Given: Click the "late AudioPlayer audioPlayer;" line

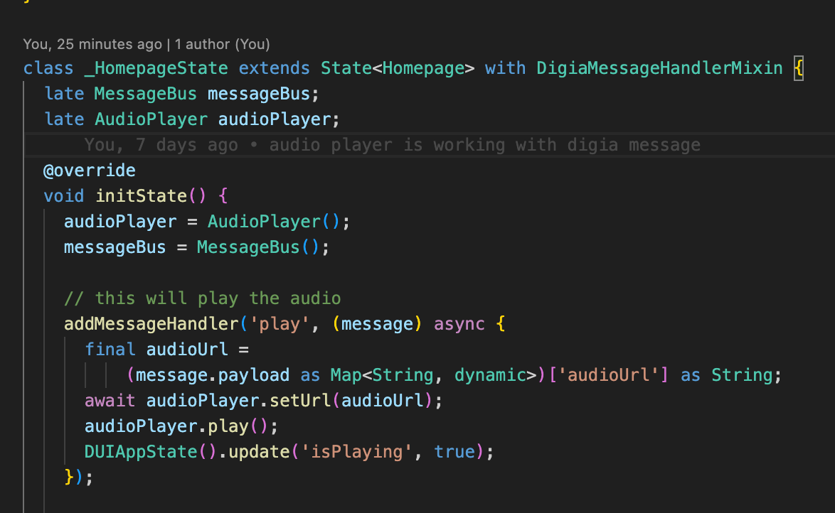Looking at the screenshot, I should [x=192, y=119].
